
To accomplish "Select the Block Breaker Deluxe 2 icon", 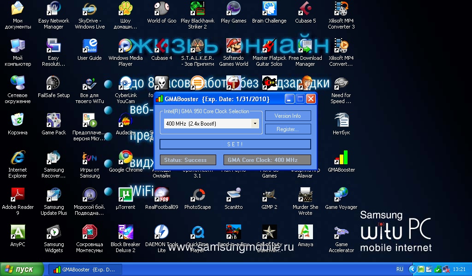I will click(x=125, y=232).
